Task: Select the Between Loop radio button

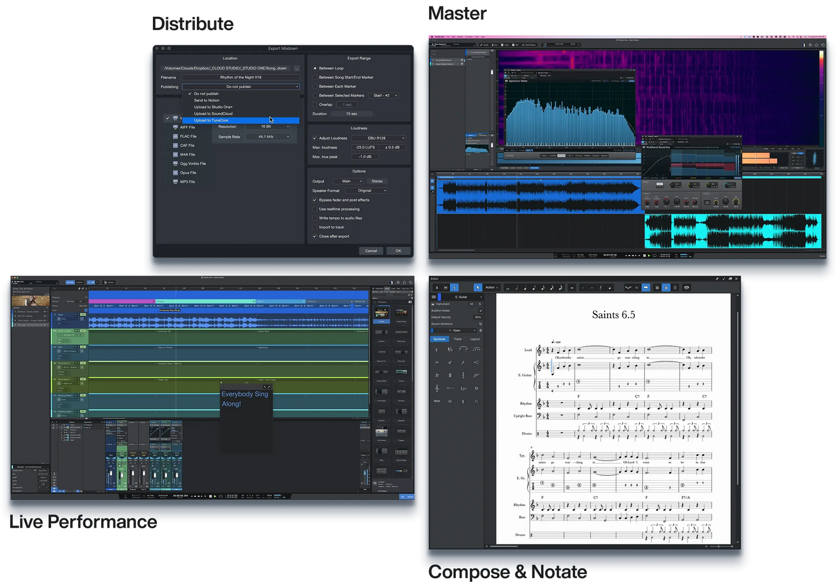Action: tap(315, 68)
